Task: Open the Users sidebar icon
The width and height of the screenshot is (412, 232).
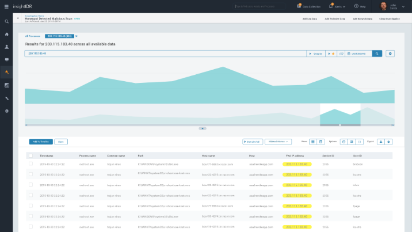Action: [6, 47]
